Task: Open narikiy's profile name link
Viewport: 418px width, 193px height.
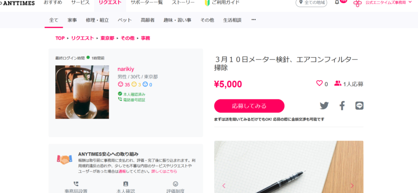Action: point(126,69)
